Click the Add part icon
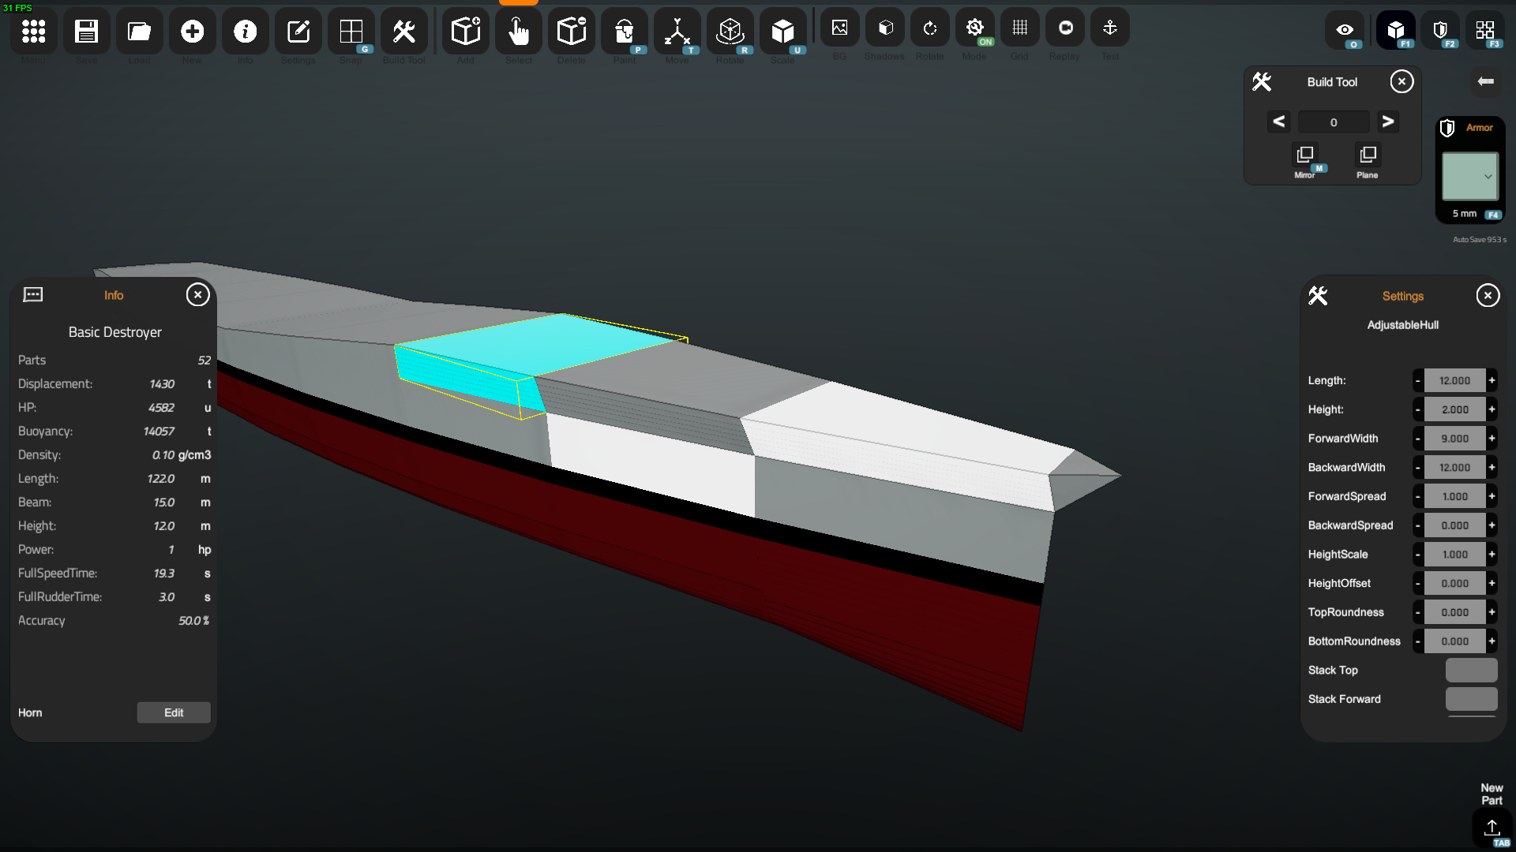The image size is (1516, 852). (x=465, y=32)
